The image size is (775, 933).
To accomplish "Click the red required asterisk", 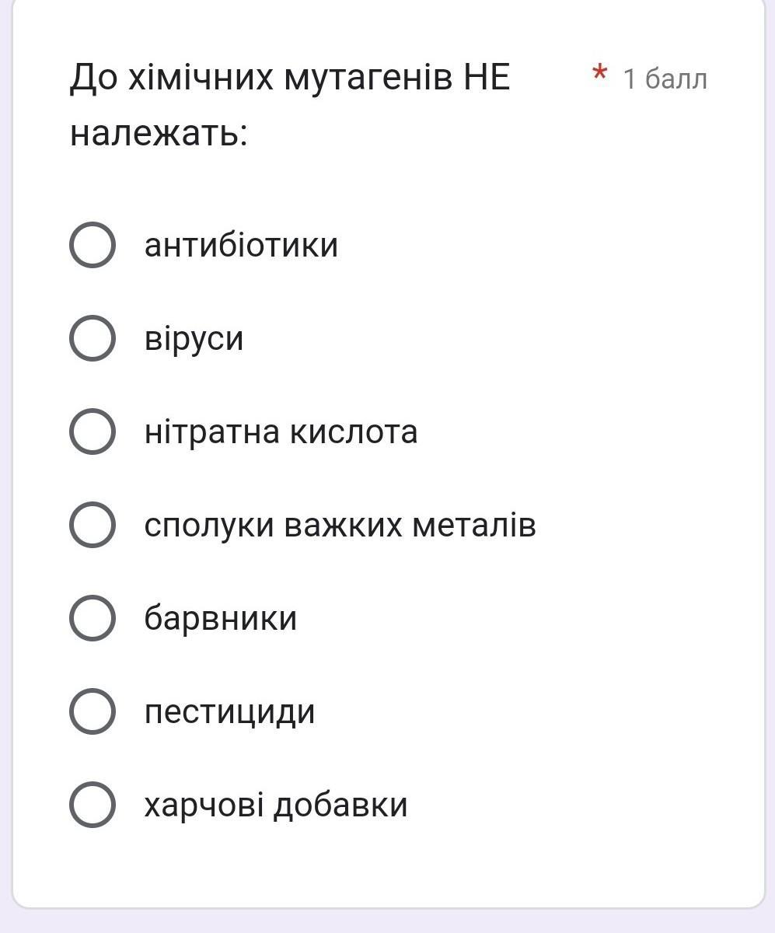I will click(599, 75).
